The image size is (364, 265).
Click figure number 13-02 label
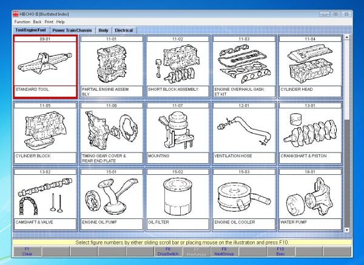[x=45, y=172]
